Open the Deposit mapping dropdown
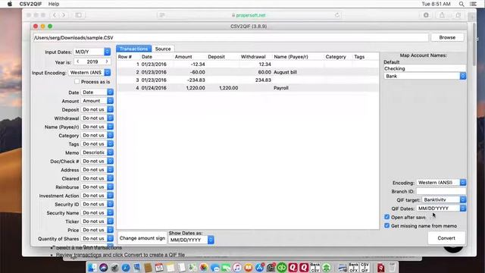The width and height of the screenshot is (485, 273). click(97, 109)
